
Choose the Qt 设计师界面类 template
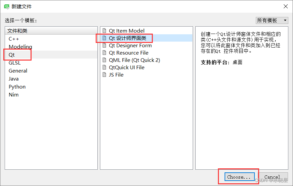tap(146, 38)
